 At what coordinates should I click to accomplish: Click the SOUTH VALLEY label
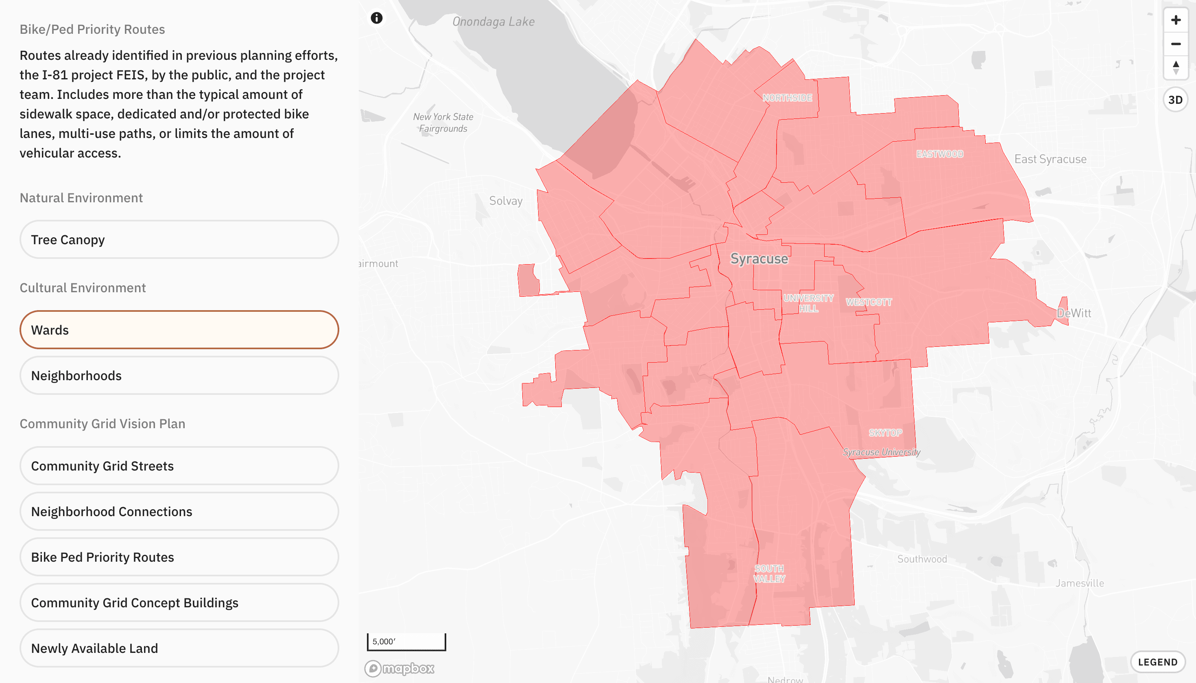pos(769,574)
